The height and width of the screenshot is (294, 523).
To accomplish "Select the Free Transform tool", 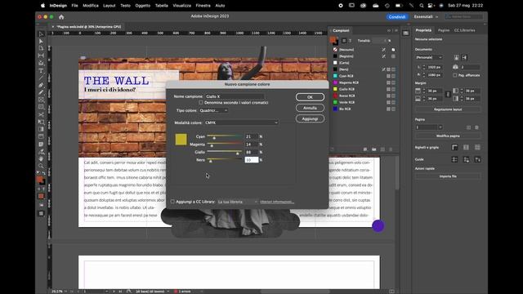I will (x=41, y=122).
